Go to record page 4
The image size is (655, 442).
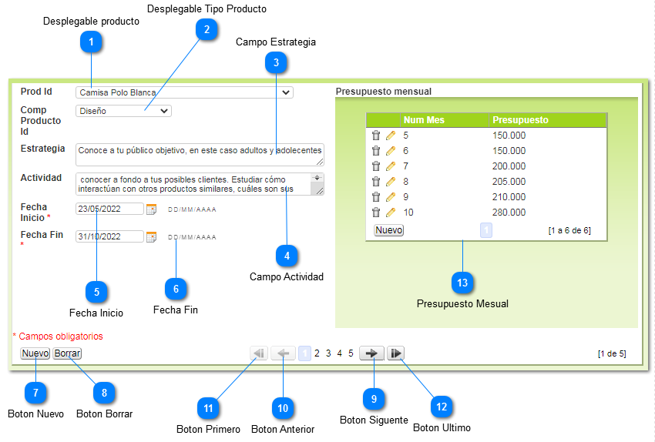tap(340, 353)
